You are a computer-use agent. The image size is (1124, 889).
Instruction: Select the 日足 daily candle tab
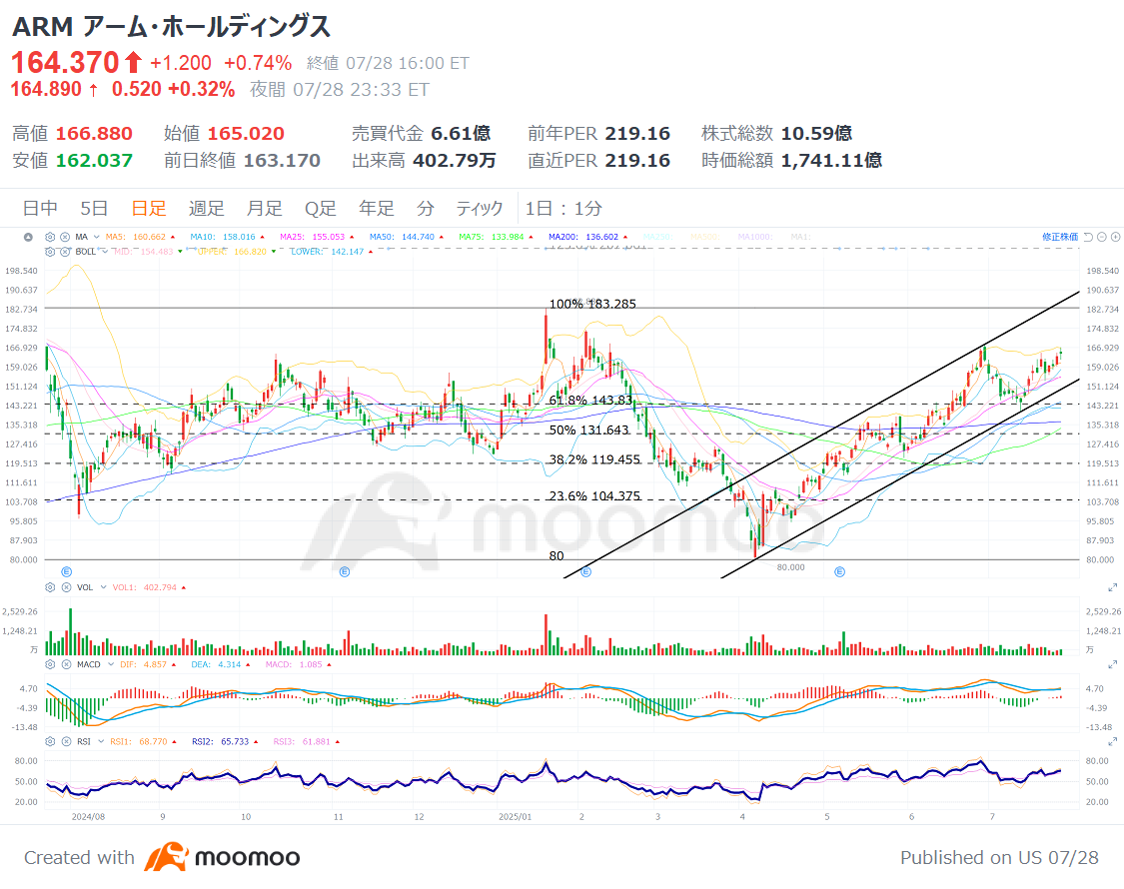(x=149, y=209)
